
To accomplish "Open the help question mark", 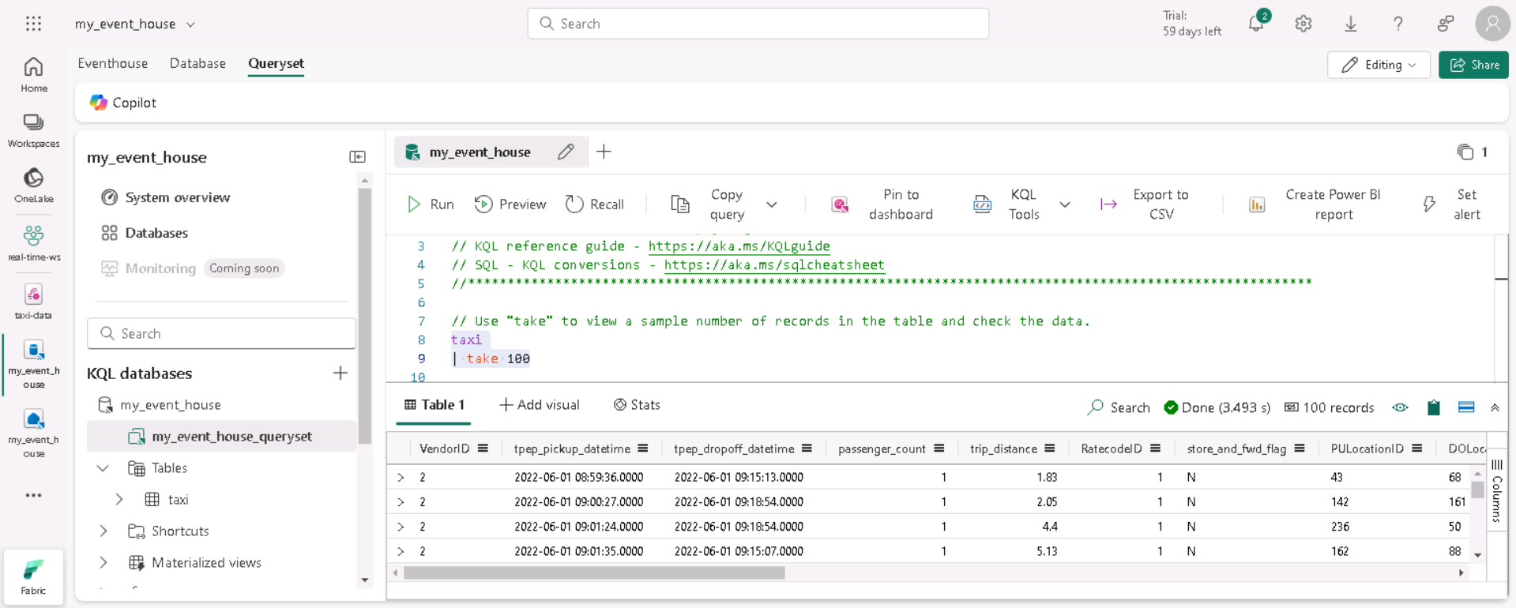I will (1398, 24).
